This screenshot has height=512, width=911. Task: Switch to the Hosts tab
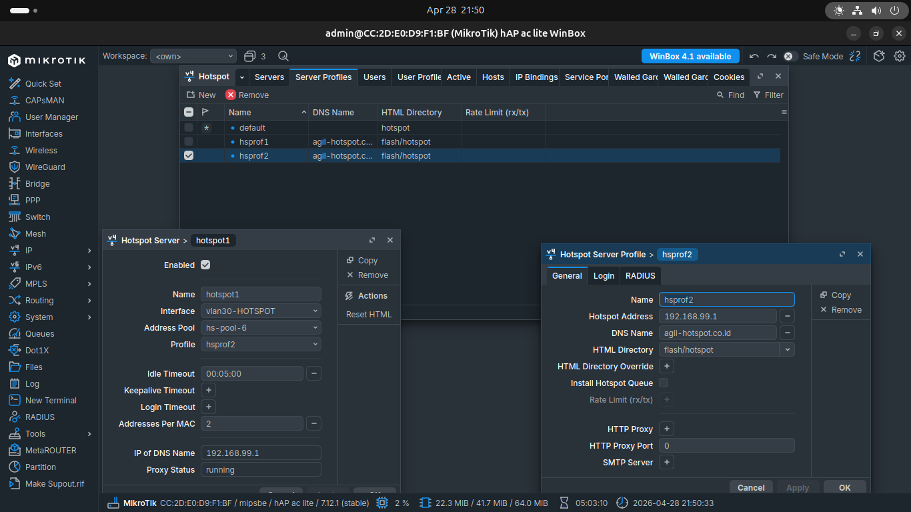click(x=493, y=77)
